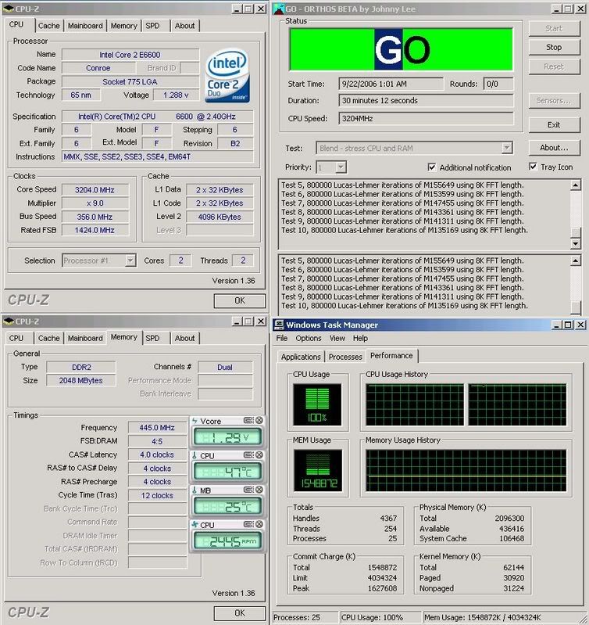Open the Test type dropdown in ORTHOS
The height and width of the screenshot is (625, 589).
pyautogui.click(x=507, y=148)
